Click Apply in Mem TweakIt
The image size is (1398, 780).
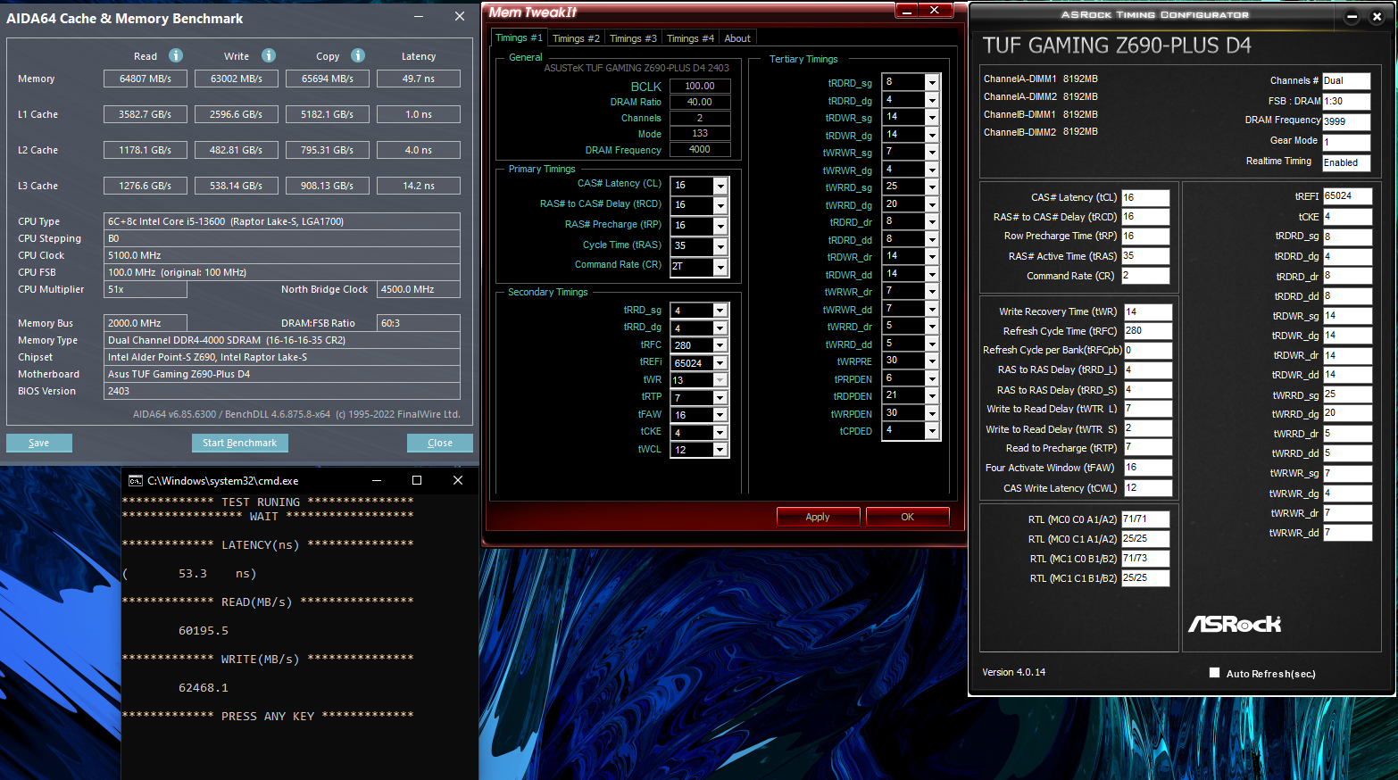[x=818, y=517]
